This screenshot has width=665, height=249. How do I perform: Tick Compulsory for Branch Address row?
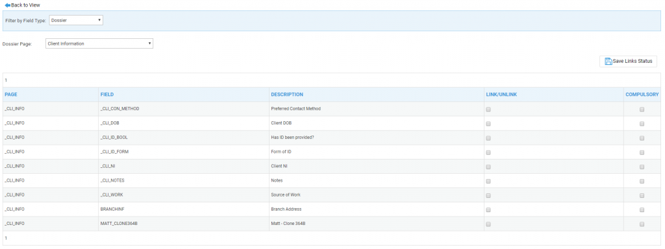coord(642,209)
